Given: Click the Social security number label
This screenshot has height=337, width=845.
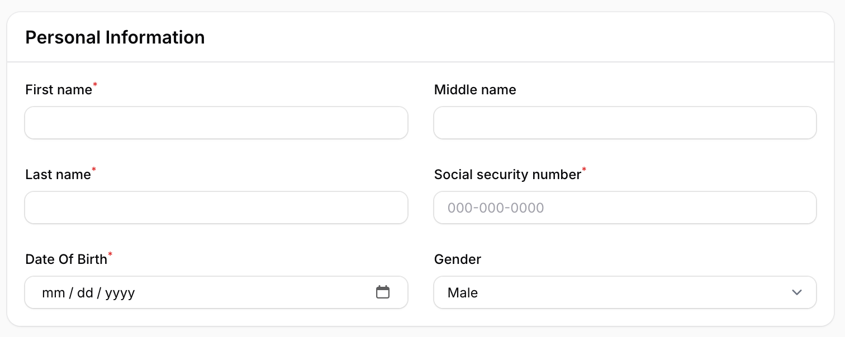Looking at the screenshot, I should pos(507,175).
